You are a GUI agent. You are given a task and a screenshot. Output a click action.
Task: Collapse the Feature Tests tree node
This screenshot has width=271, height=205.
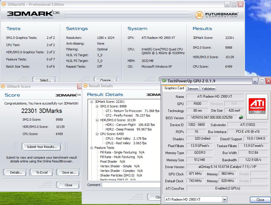(91, 148)
